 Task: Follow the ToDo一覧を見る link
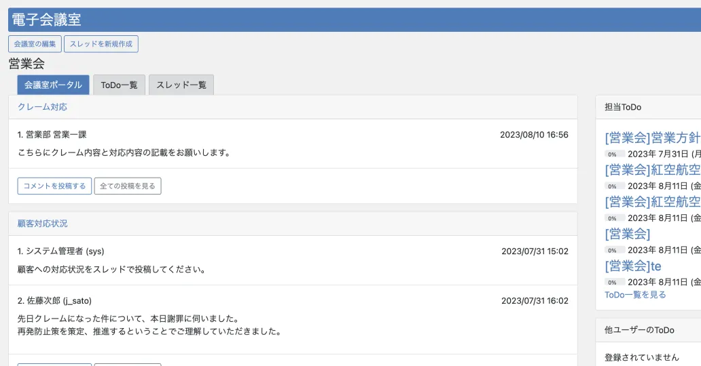pos(635,295)
